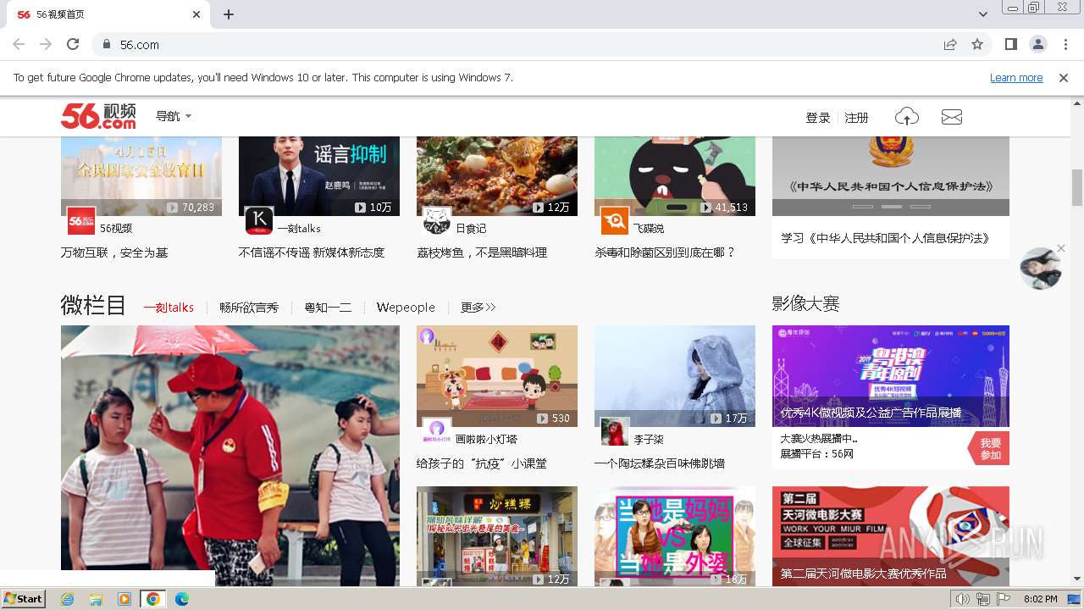The width and height of the screenshot is (1084, 610).
Task: Go back with the browser back arrow
Action: tap(19, 44)
